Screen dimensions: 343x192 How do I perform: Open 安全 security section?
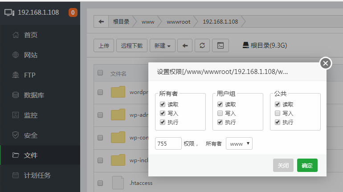pos(40,135)
